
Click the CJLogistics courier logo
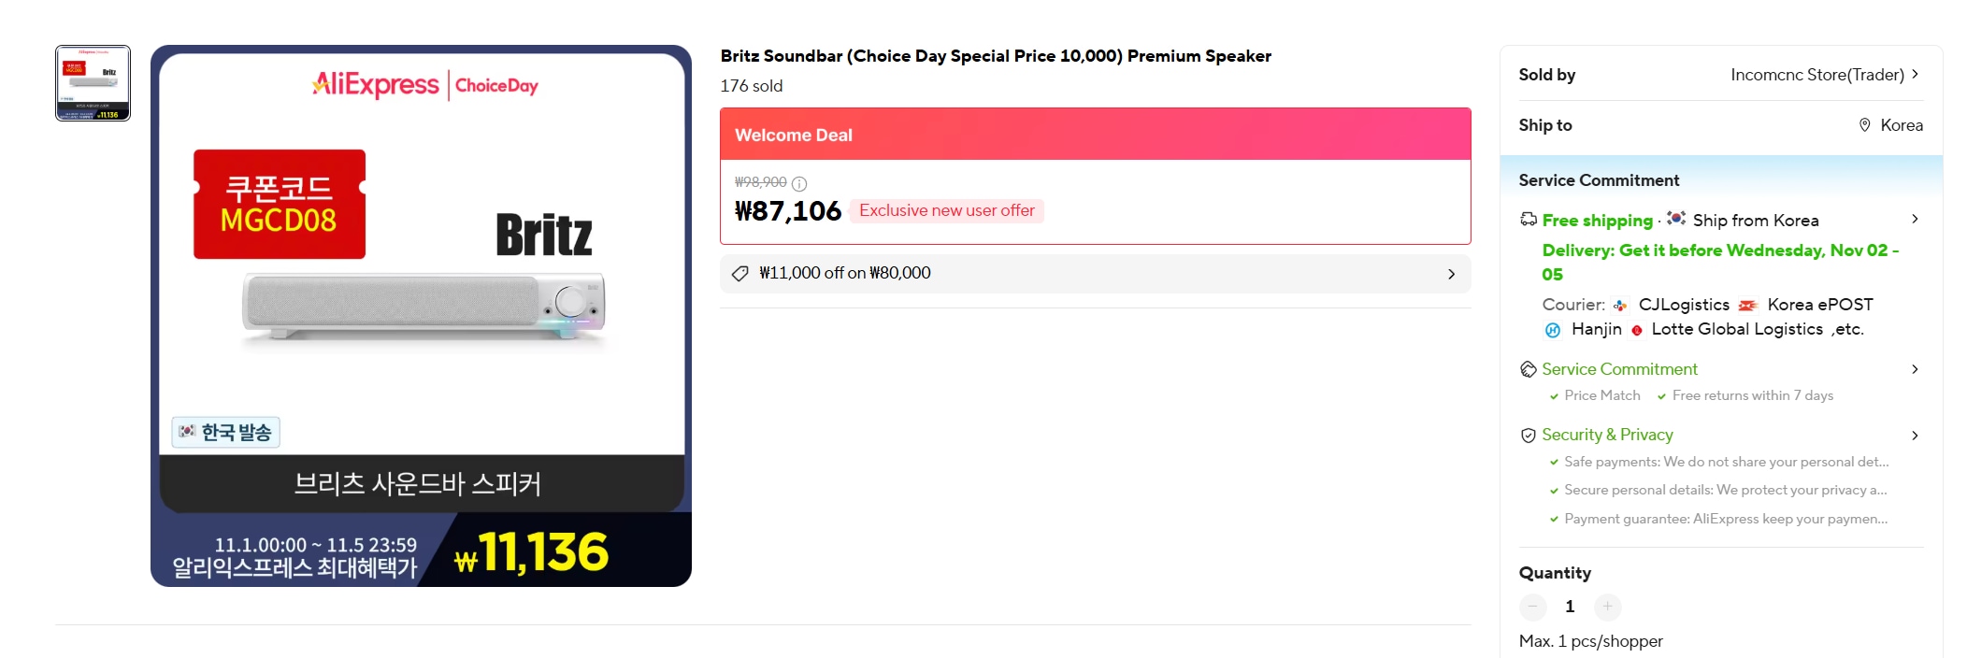point(1620,306)
